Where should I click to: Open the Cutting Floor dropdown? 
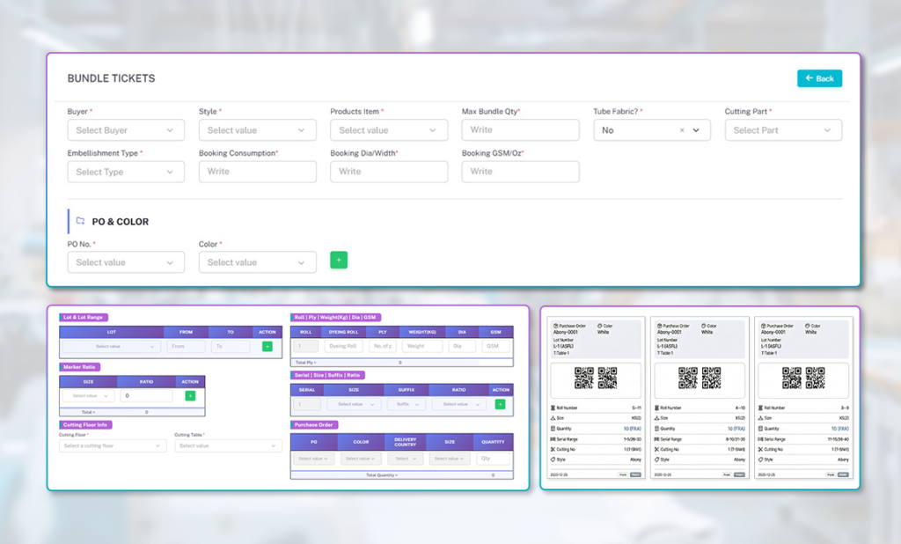click(113, 445)
